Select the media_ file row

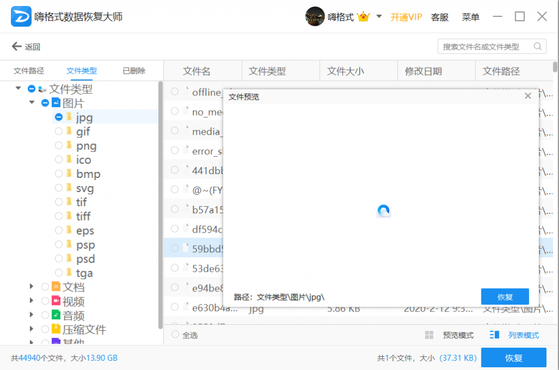click(194, 131)
